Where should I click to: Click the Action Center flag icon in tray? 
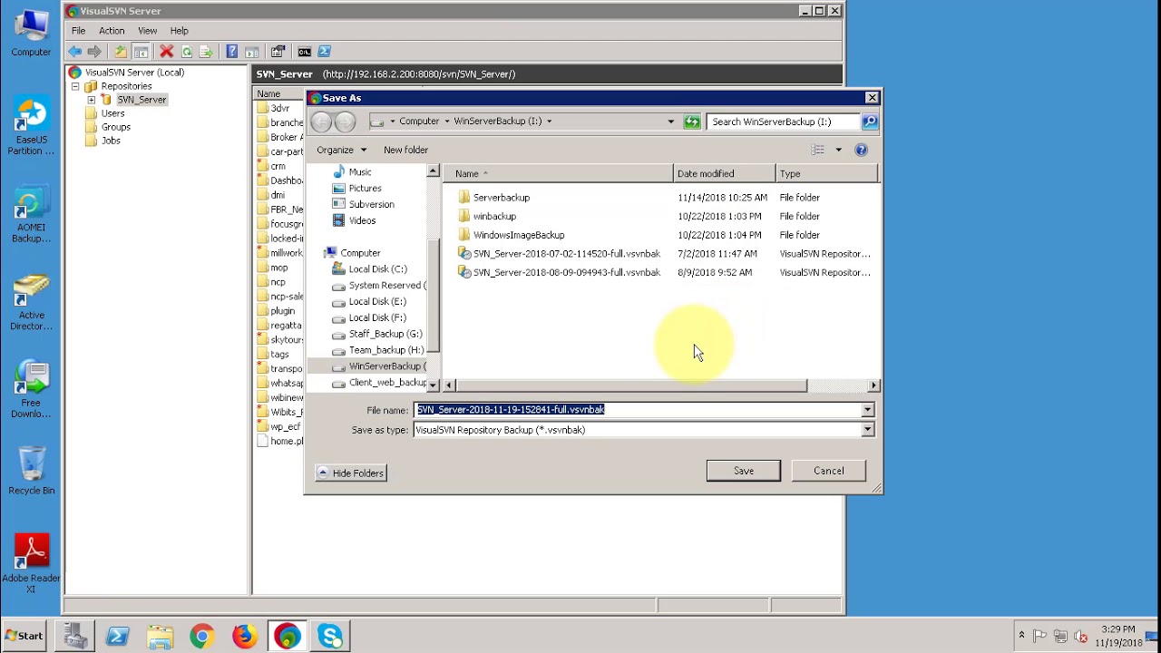pos(1039,636)
